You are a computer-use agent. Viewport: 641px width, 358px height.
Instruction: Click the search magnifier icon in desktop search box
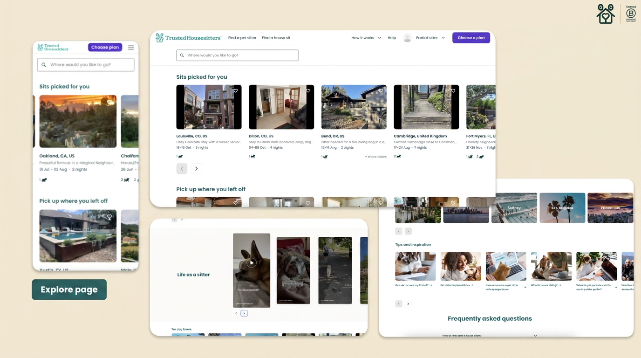click(x=182, y=55)
